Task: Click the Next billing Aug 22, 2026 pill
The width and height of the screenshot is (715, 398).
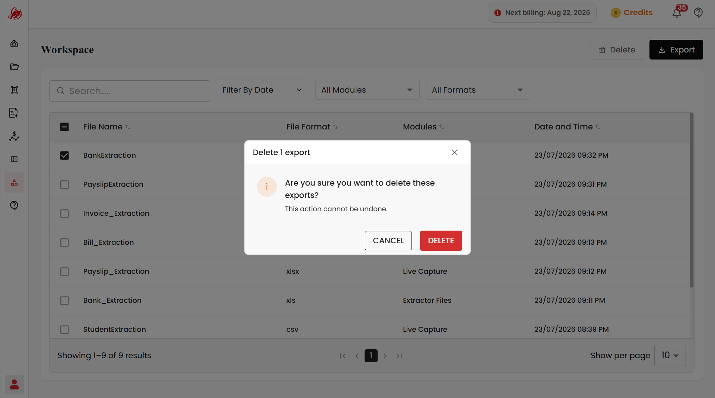Action: coord(542,13)
